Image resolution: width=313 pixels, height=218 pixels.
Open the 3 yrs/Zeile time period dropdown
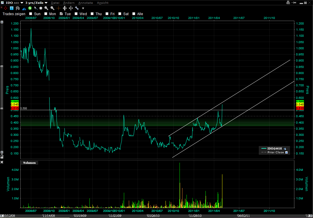pyautogui.click(x=46, y=3)
